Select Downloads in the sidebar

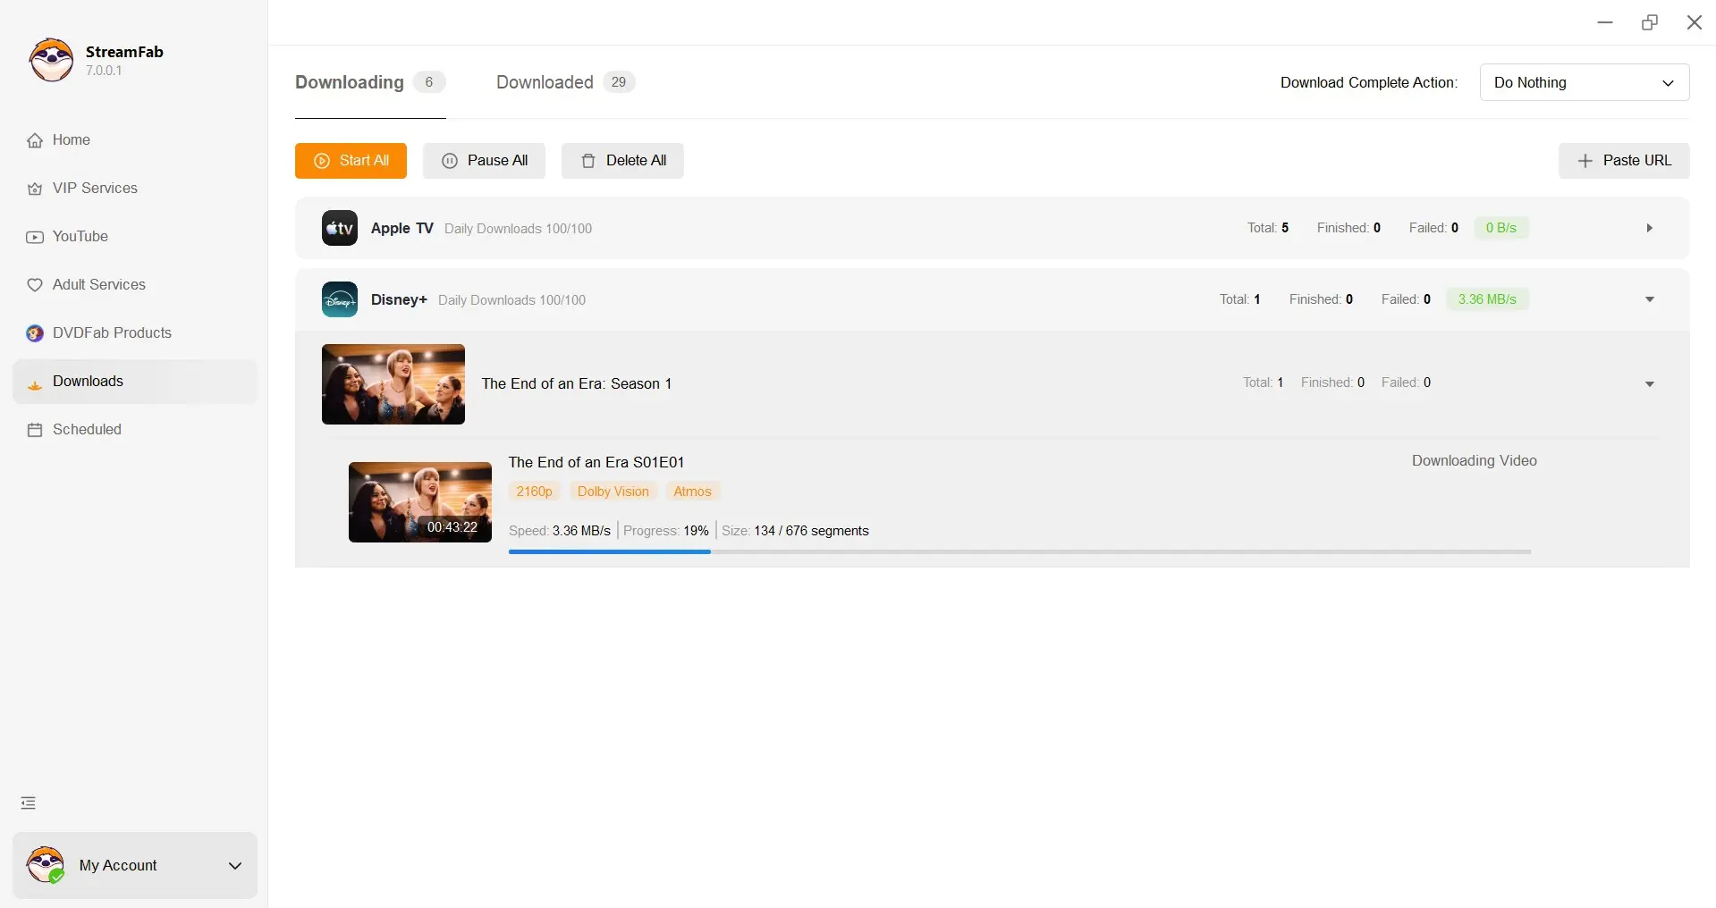[x=134, y=382]
